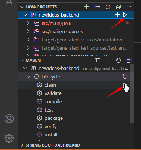
Task: Refresh the Maven panel
Action: (x=118, y=60)
